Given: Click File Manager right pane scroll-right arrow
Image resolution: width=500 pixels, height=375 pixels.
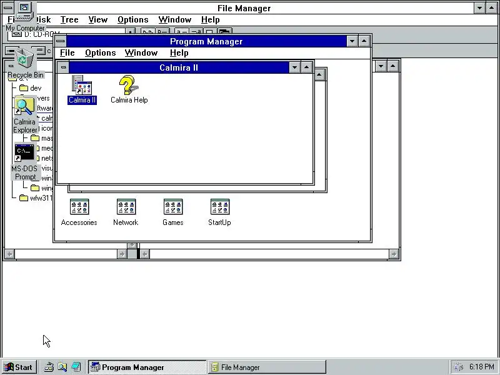Looking at the screenshot, I should [394, 254].
